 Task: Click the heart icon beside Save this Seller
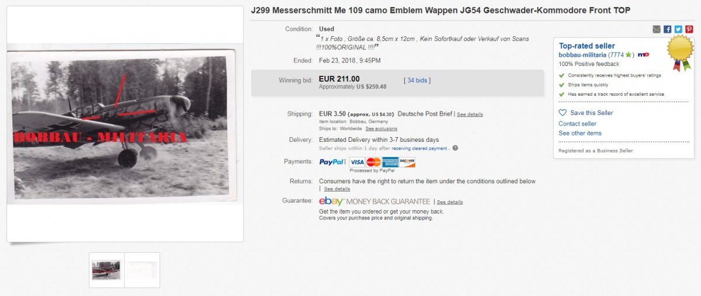point(563,113)
